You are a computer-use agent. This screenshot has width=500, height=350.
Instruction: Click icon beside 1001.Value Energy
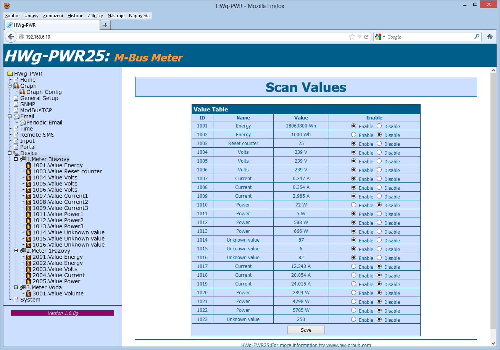coord(29,165)
